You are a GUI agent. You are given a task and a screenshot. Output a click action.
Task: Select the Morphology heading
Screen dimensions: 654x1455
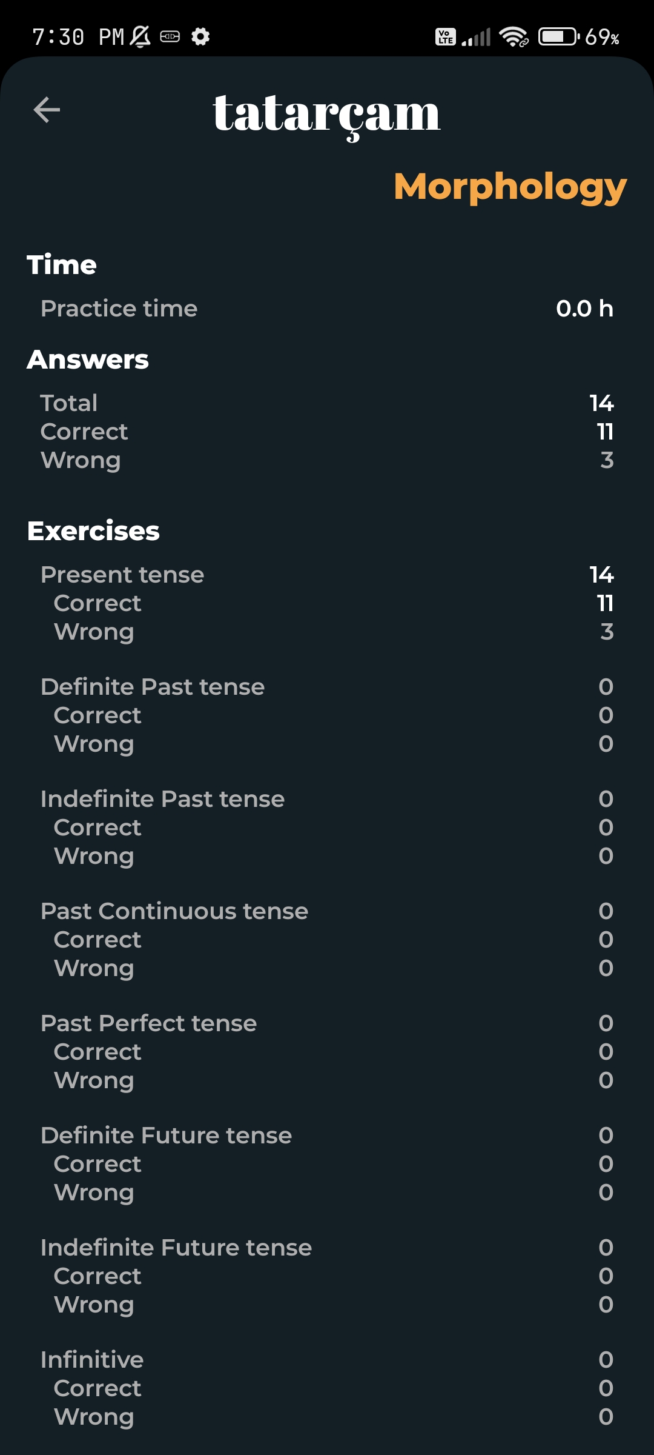tap(510, 186)
